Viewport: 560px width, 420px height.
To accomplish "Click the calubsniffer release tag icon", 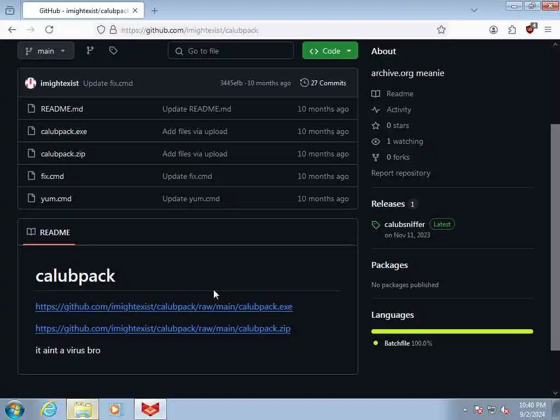I will click(x=376, y=225).
